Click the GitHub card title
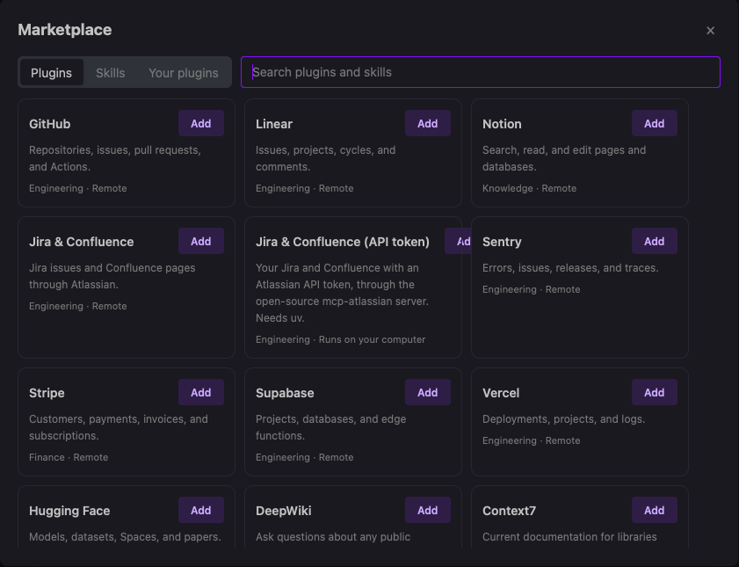The width and height of the screenshot is (739, 567). [x=49, y=124]
